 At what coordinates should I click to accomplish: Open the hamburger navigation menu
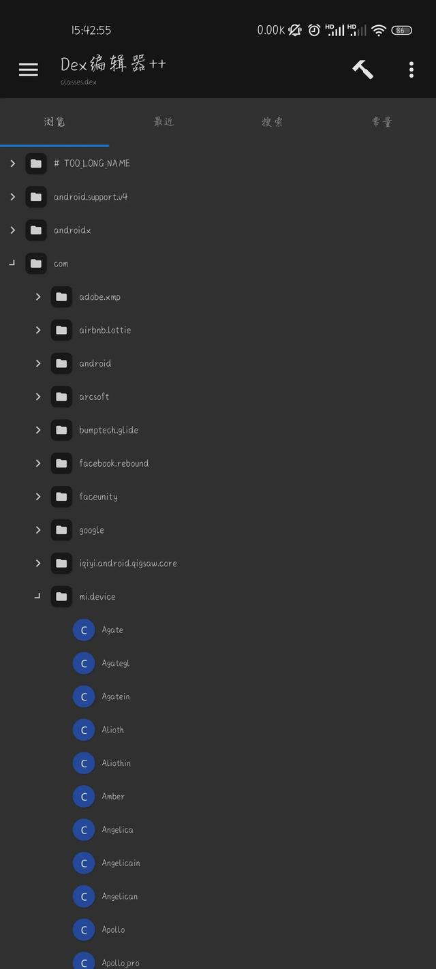28,70
